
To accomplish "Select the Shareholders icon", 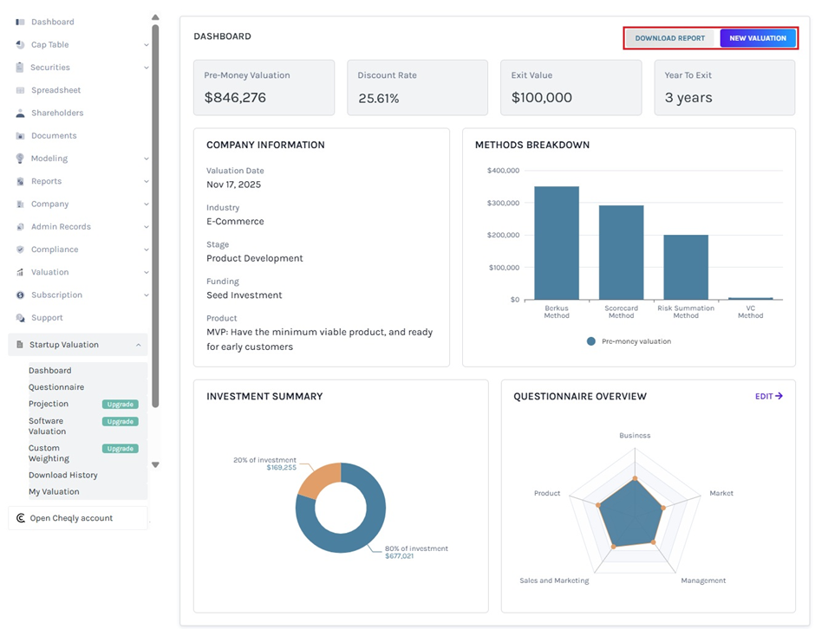I will [22, 112].
